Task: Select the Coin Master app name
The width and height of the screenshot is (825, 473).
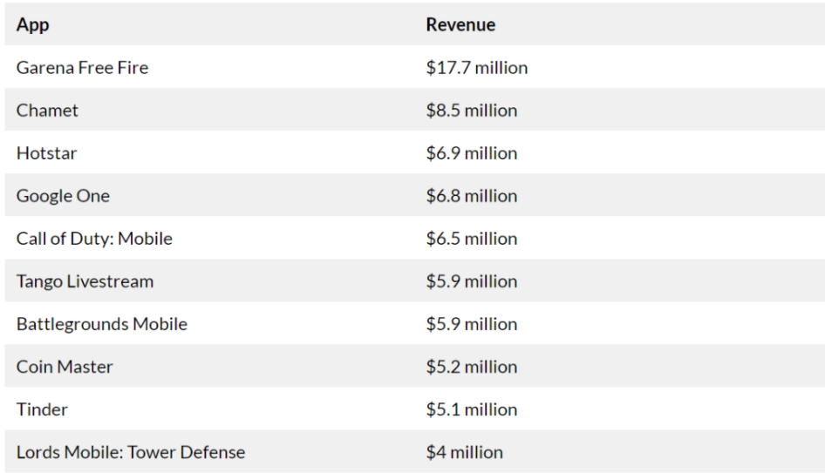Action: pyautogui.click(x=65, y=366)
